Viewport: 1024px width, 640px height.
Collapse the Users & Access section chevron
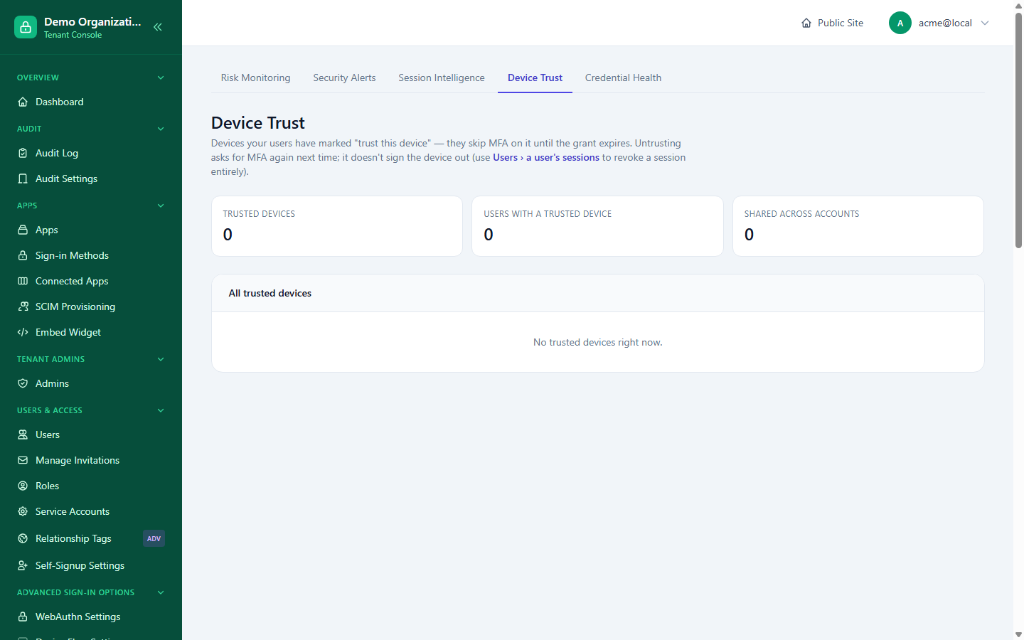[x=161, y=410]
